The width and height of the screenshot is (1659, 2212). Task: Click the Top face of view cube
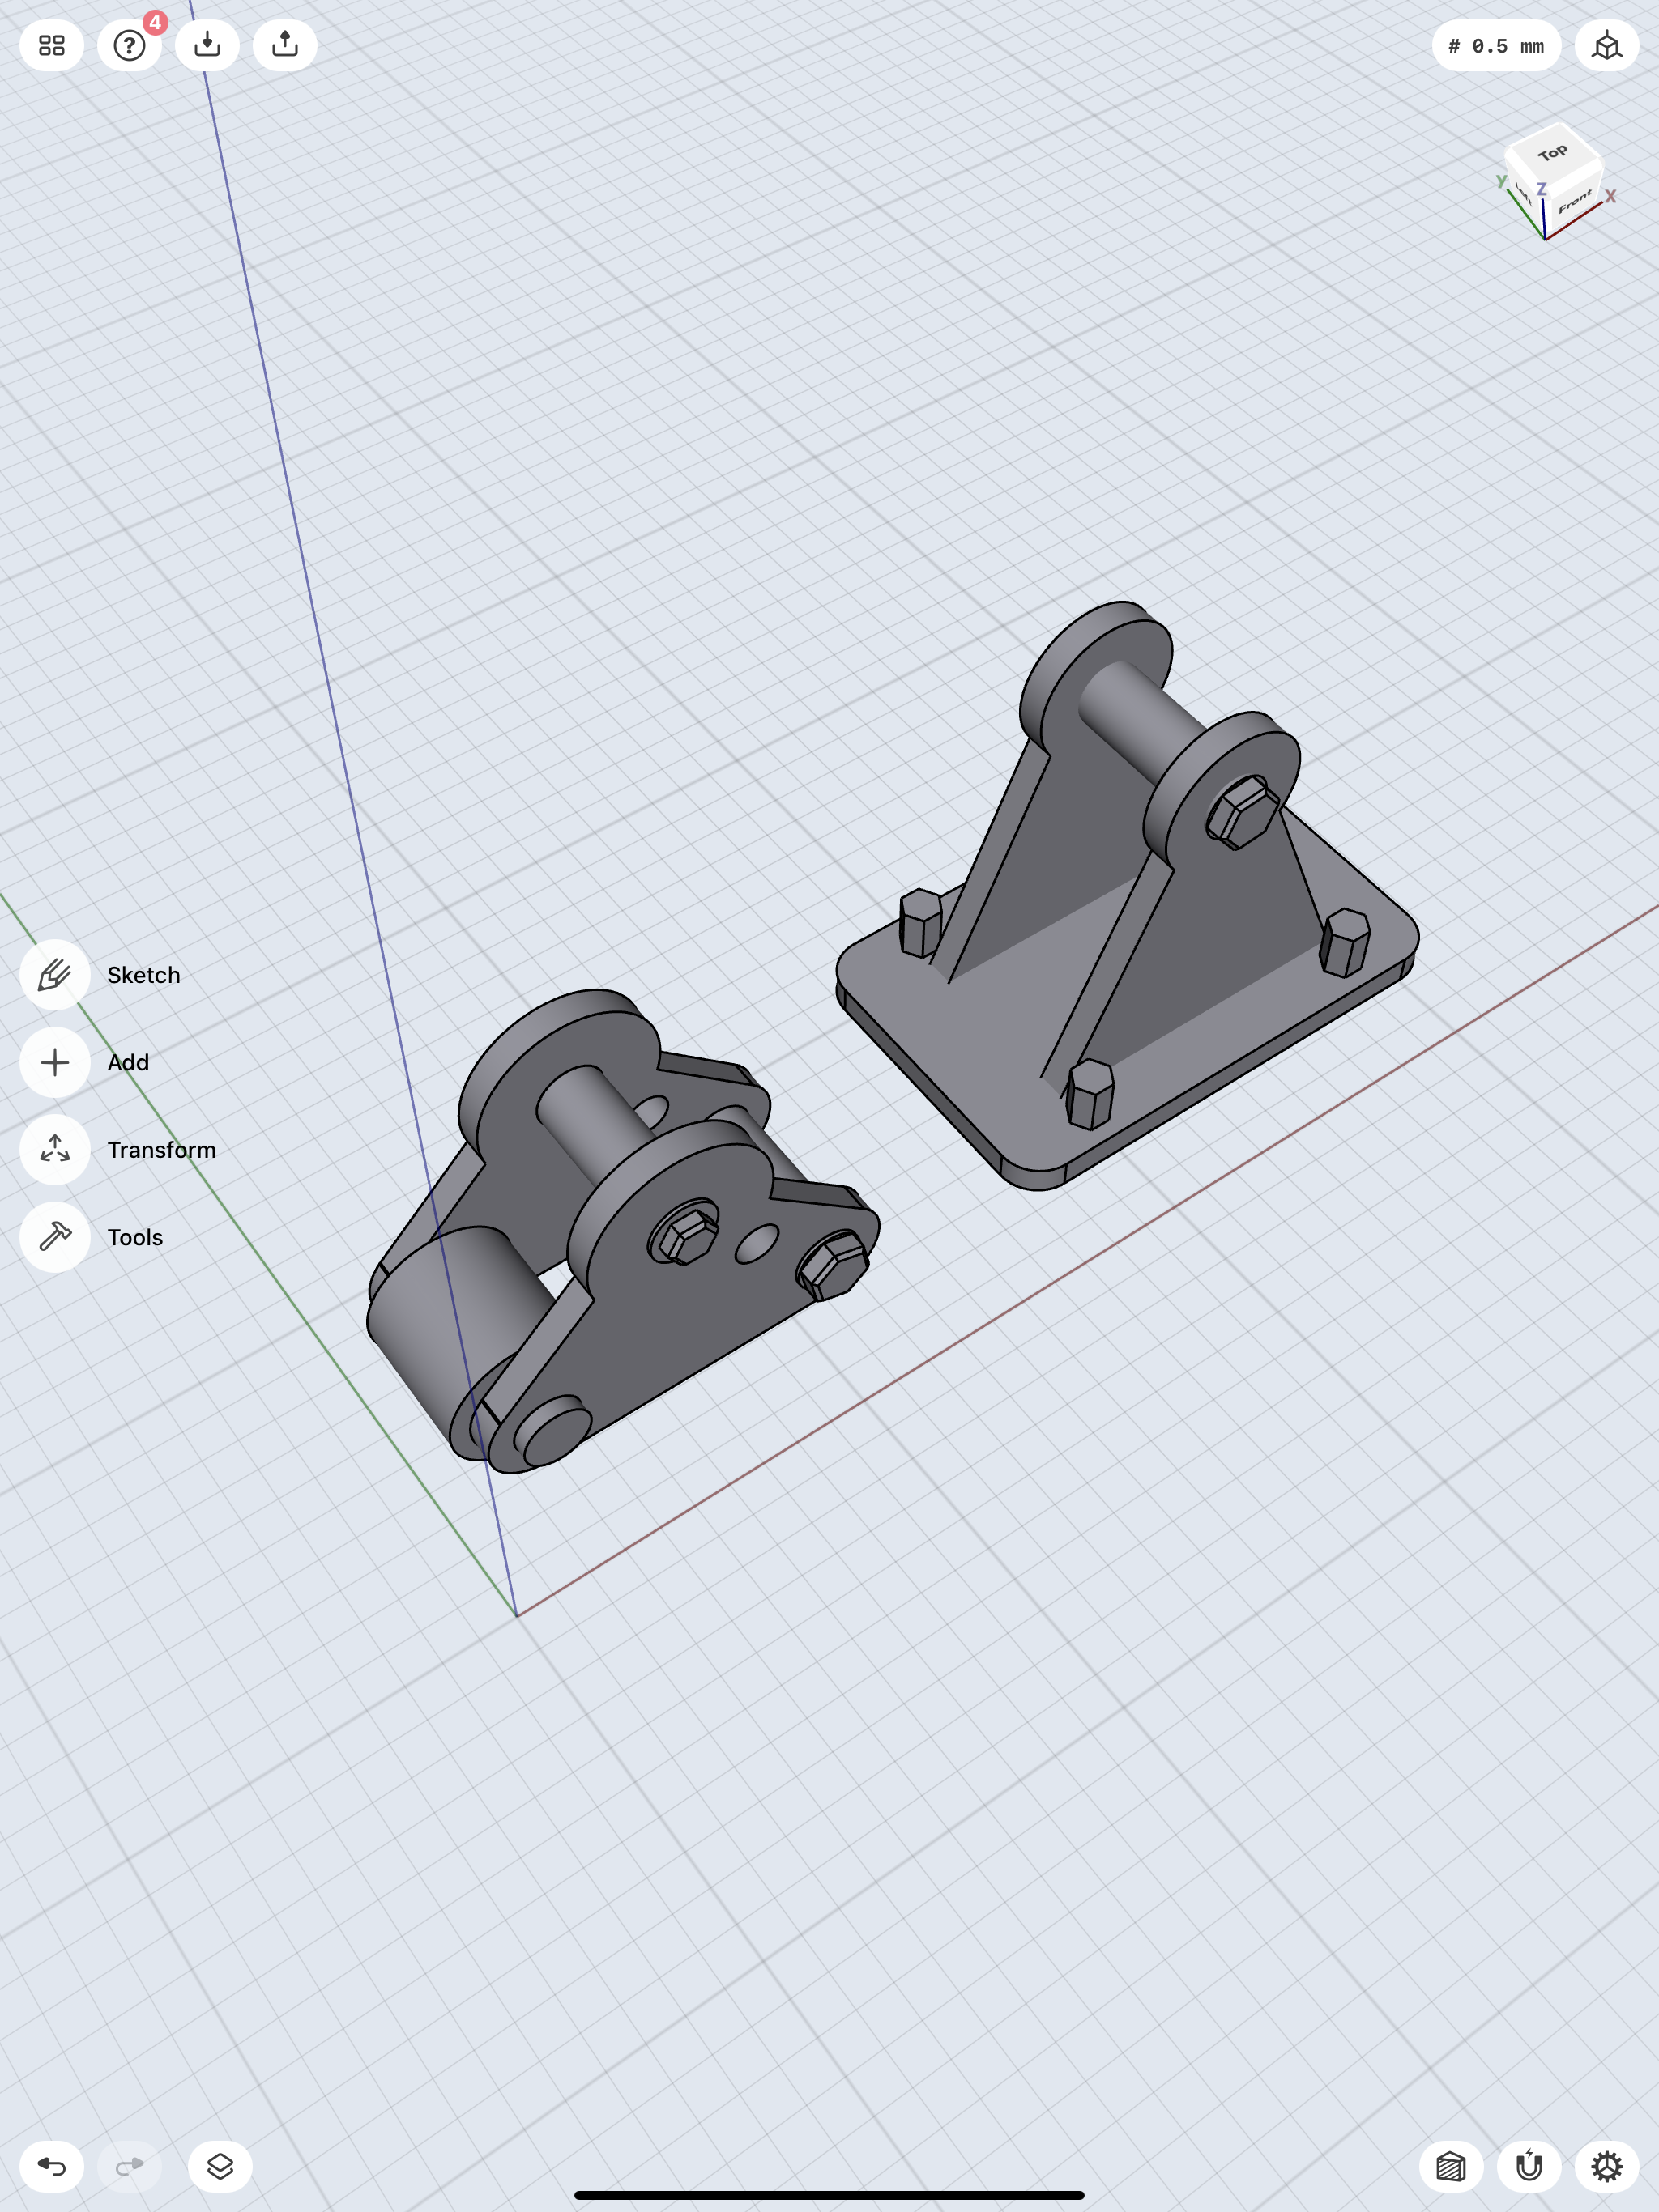(x=1552, y=153)
